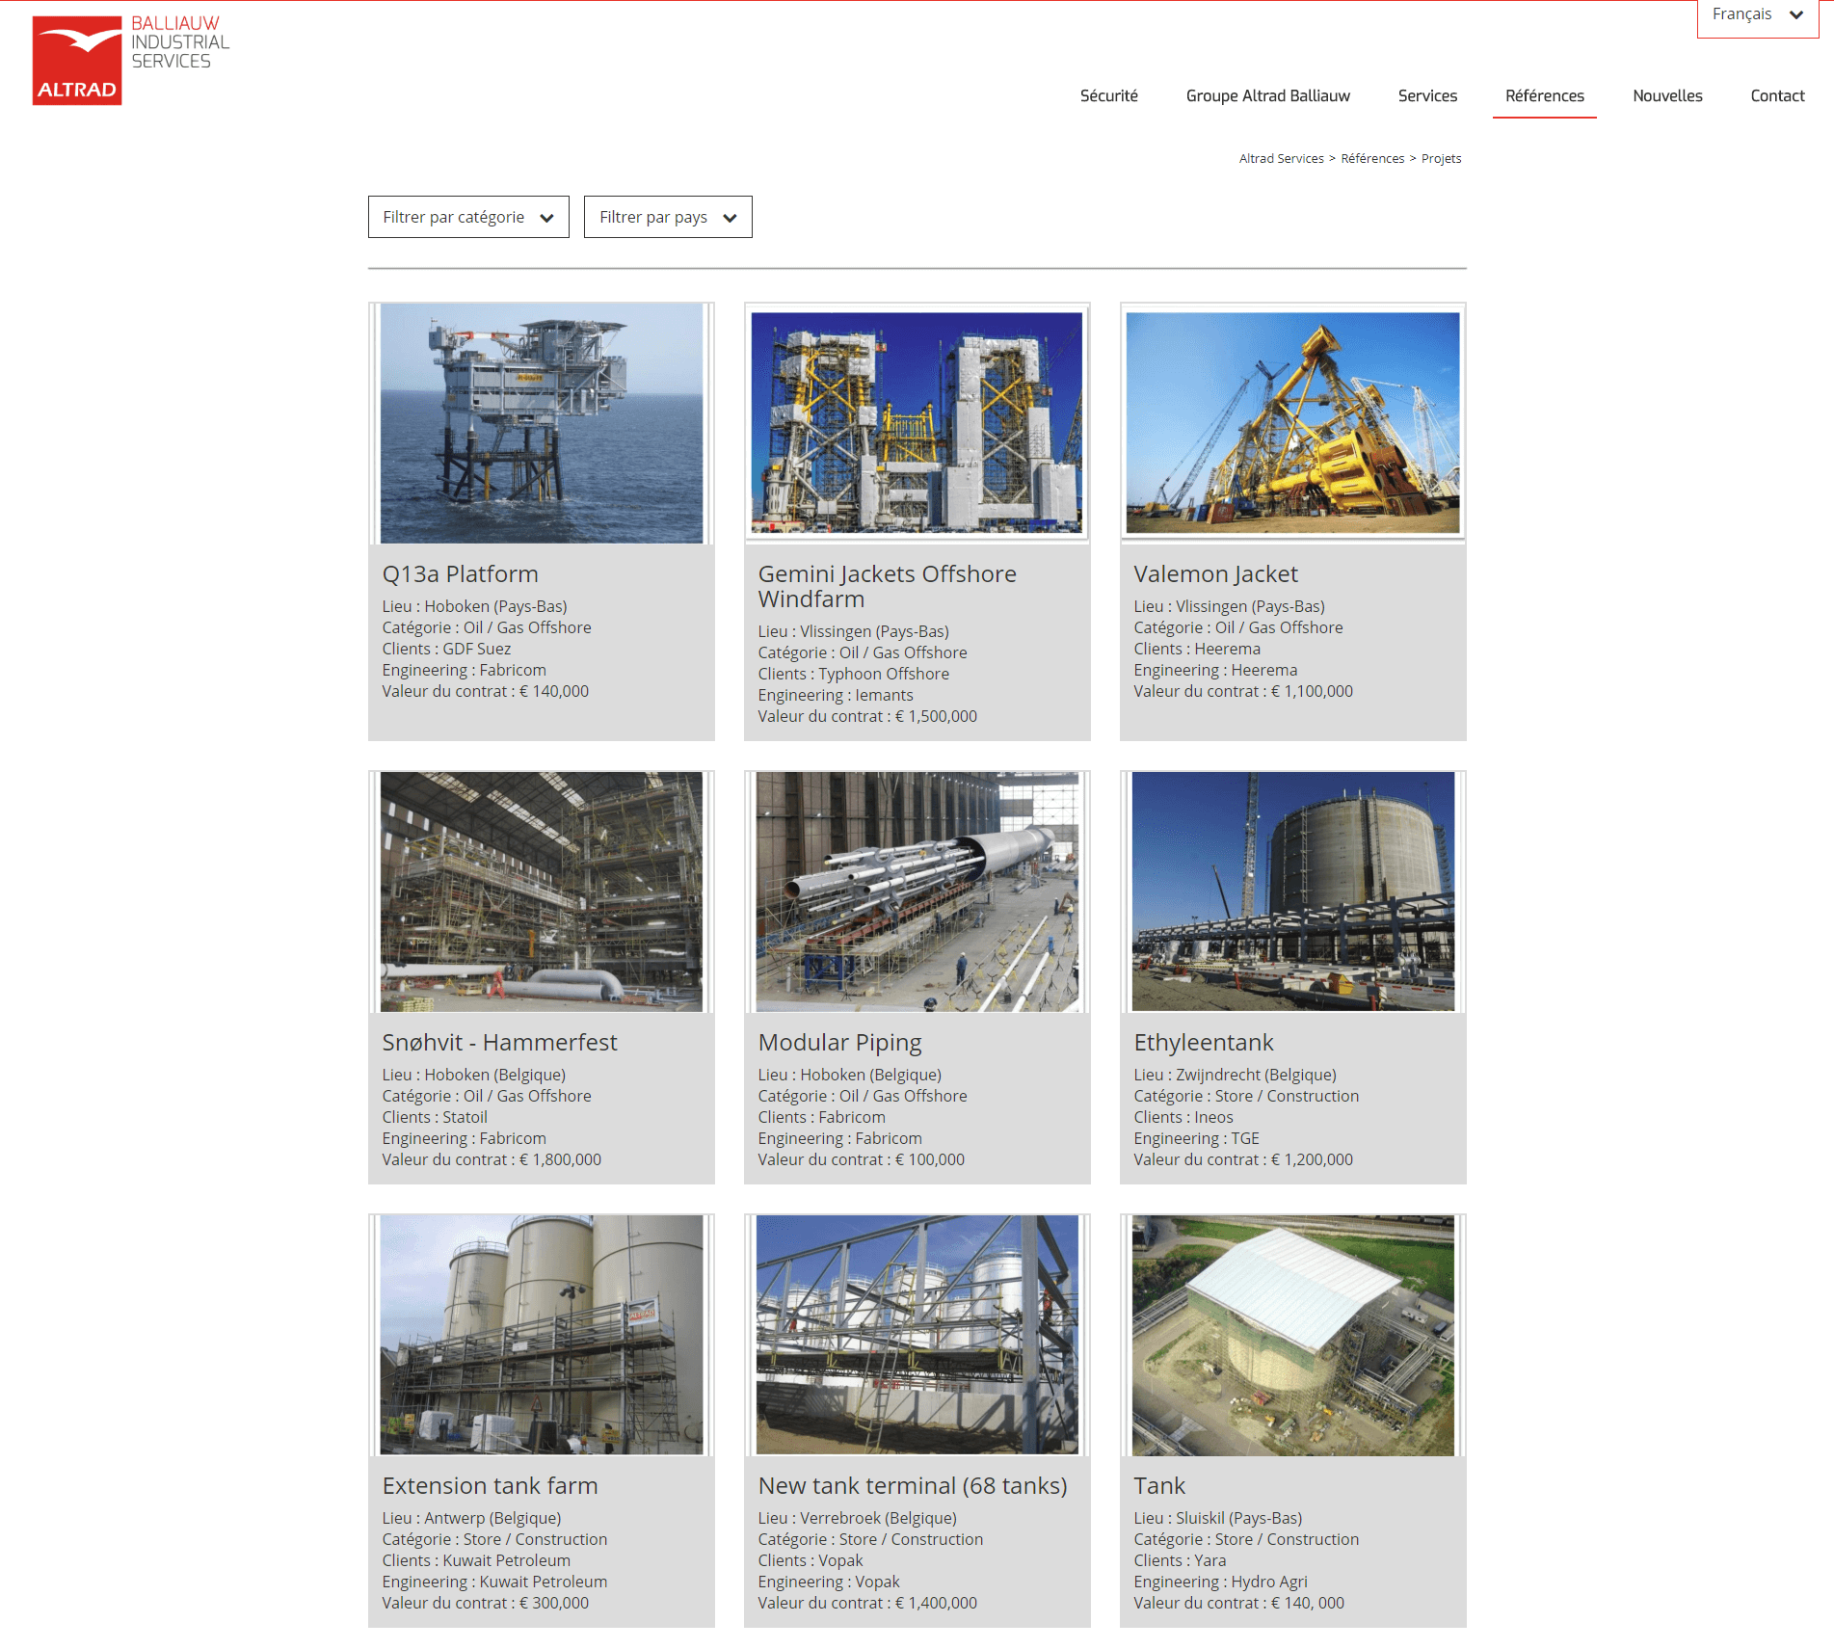Click 'Clients : Statoil' text

(435, 1117)
